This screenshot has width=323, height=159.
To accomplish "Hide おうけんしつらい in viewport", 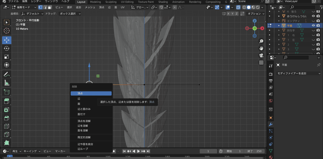I will point(313,16).
